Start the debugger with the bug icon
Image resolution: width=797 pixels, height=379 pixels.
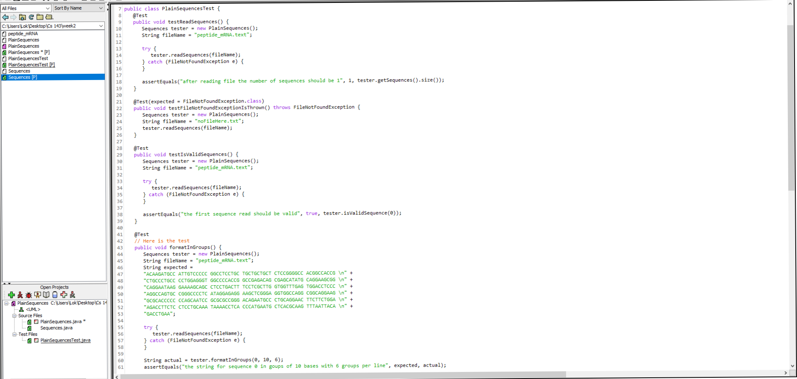(x=28, y=294)
